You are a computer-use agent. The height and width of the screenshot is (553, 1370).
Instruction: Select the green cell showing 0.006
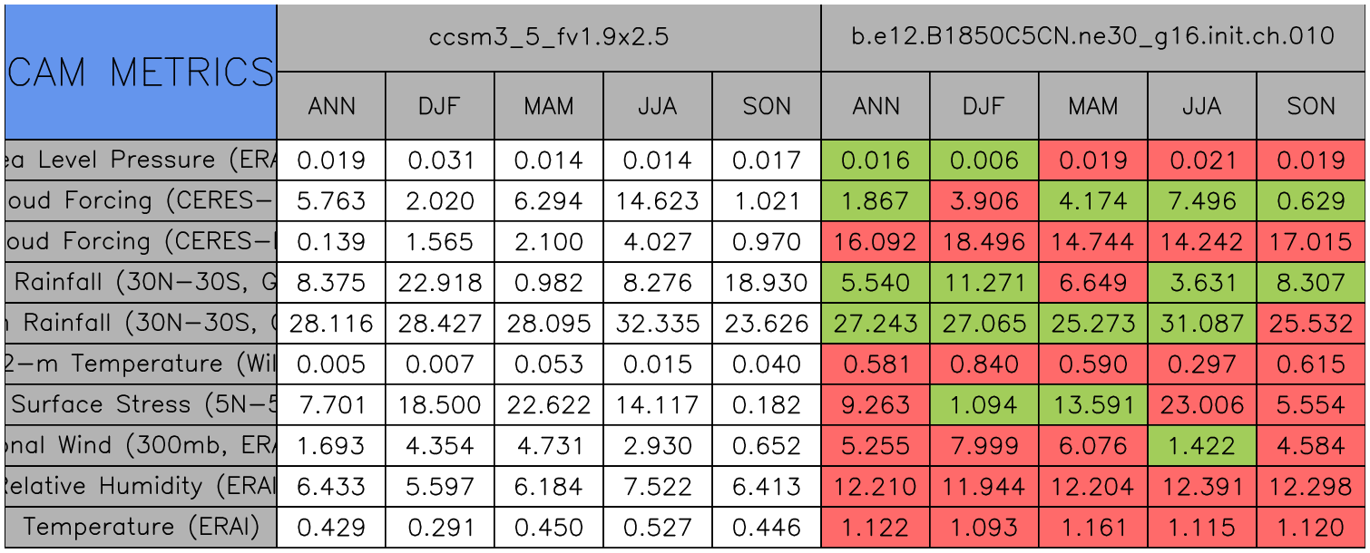[x=984, y=160]
